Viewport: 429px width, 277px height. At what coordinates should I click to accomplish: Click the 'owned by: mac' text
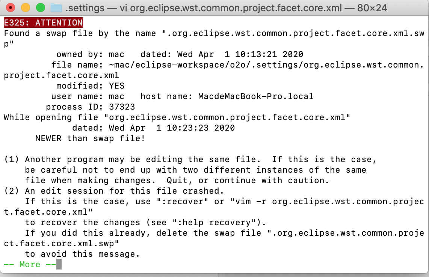(90, 54)
